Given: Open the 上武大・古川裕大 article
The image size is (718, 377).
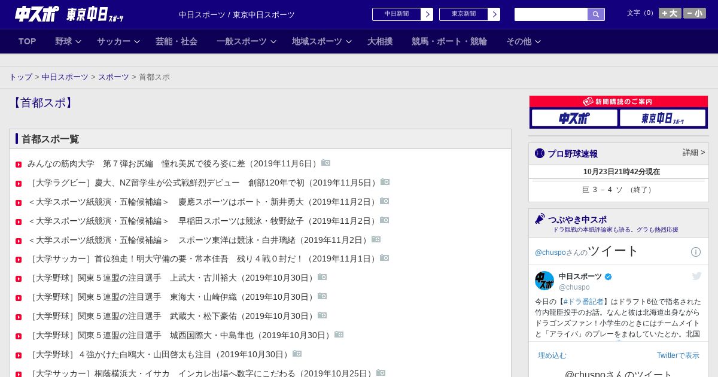Looking at the screenshot, I should click(172, 278).
